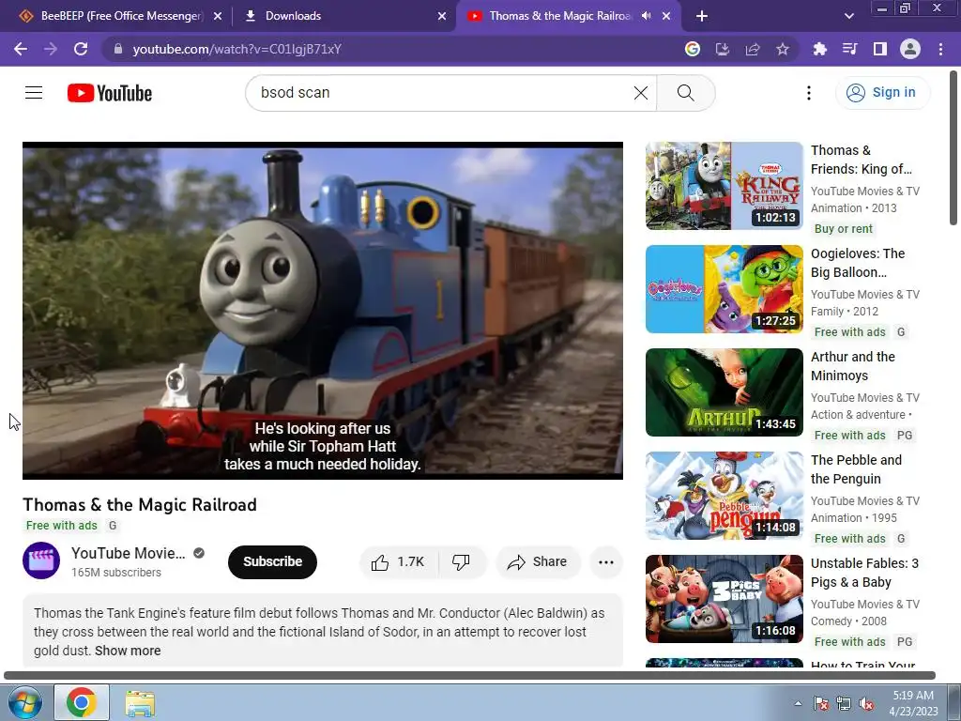Click the Google icon in address bar
This screenshot has height=721, width=961.
693,49
